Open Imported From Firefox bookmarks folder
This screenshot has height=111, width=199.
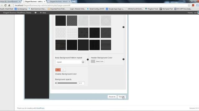[57, 9]
